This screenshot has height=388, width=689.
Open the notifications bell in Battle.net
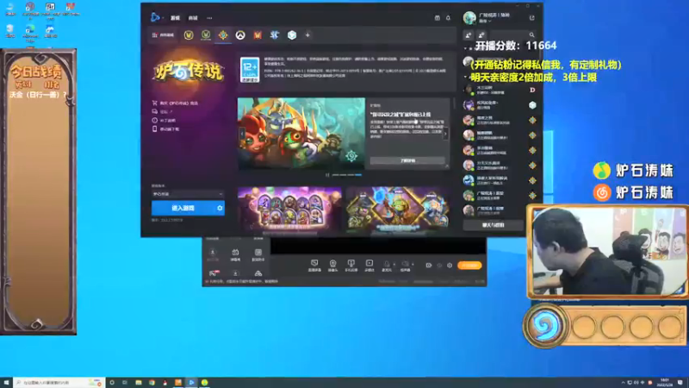click(x=448, y=18)
